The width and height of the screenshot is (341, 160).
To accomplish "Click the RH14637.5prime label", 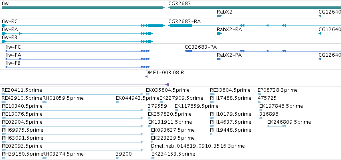I will (230, 122).
